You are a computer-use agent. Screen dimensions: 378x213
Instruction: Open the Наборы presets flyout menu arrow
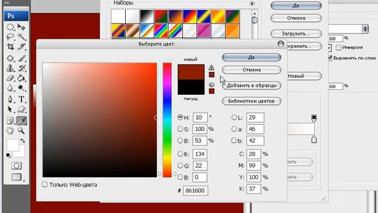pyautogui.click(x=252, y=4)
